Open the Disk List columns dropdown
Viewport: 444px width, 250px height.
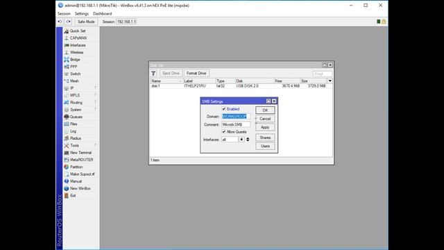click(330, 81)
